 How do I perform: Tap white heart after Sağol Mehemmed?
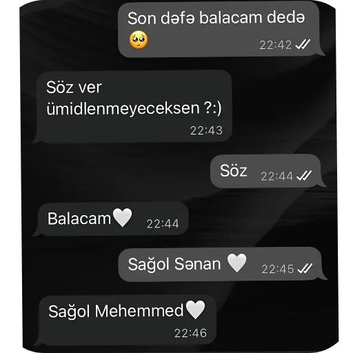[195, 310]
